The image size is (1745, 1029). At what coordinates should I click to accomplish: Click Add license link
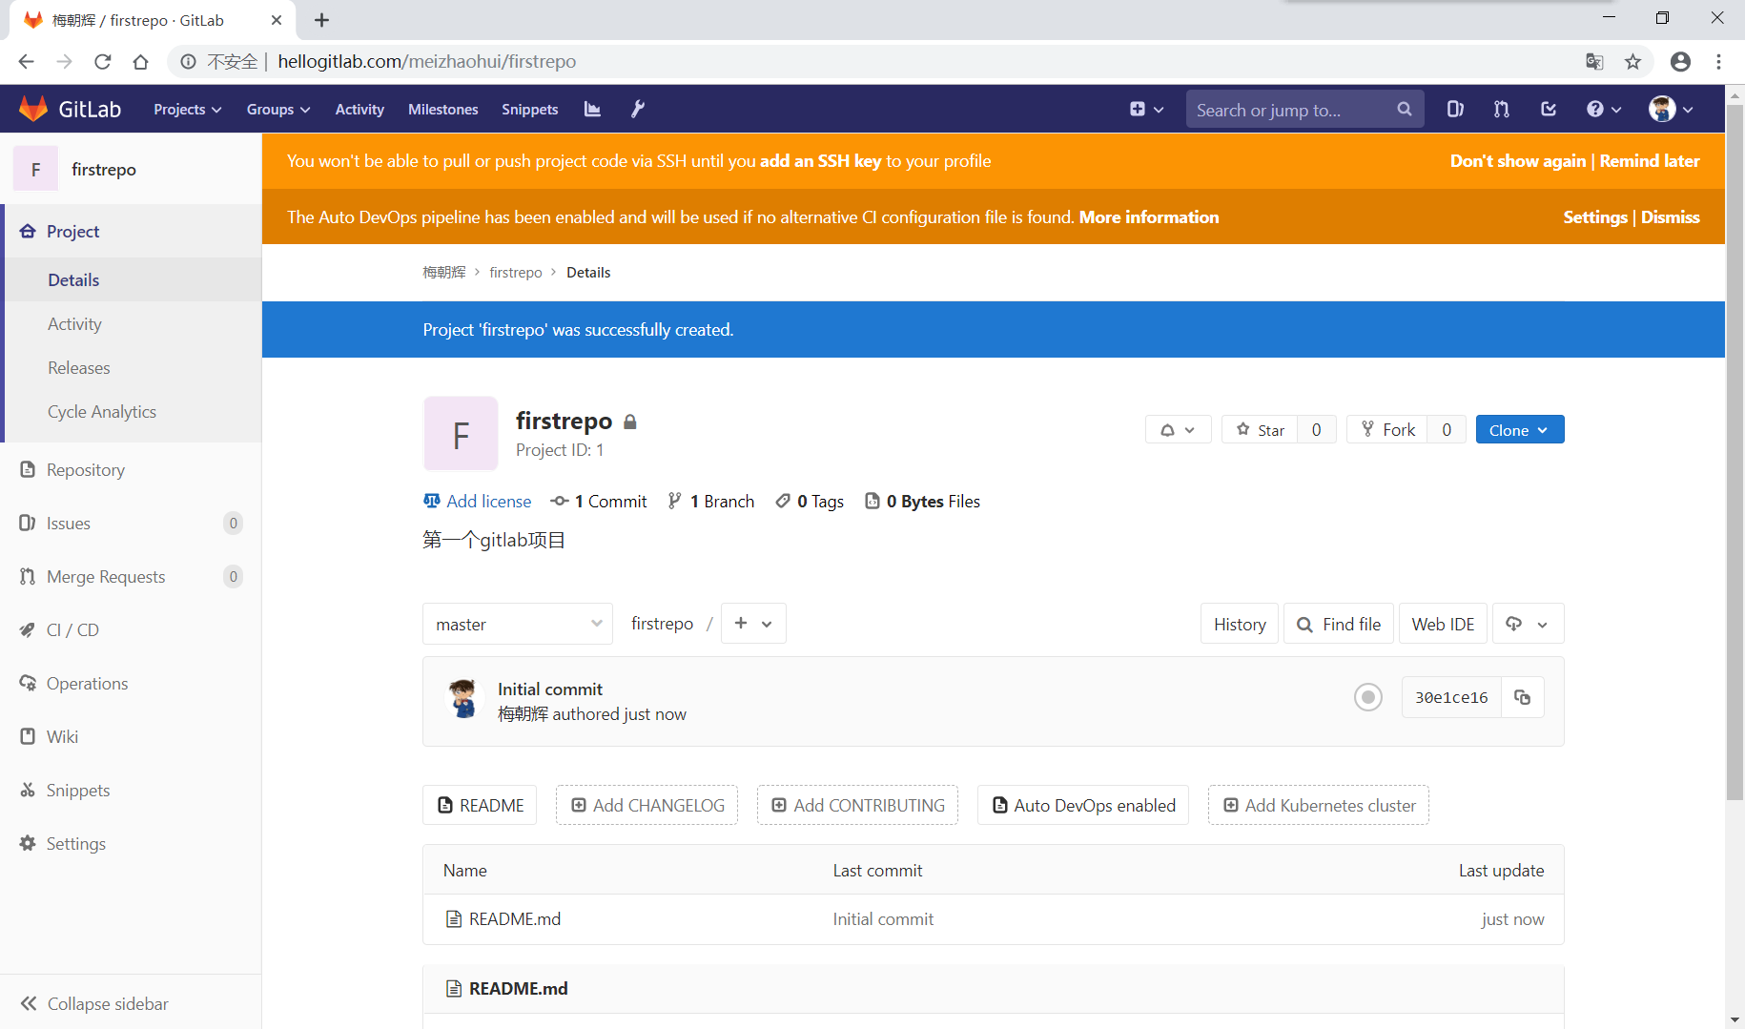pyautogui.click(x=478, y=501)
